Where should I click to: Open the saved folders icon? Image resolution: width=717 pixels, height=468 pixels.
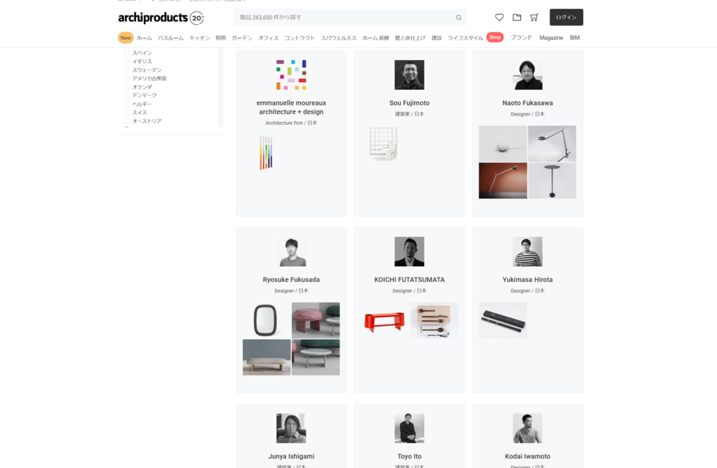tap(517, 18)
